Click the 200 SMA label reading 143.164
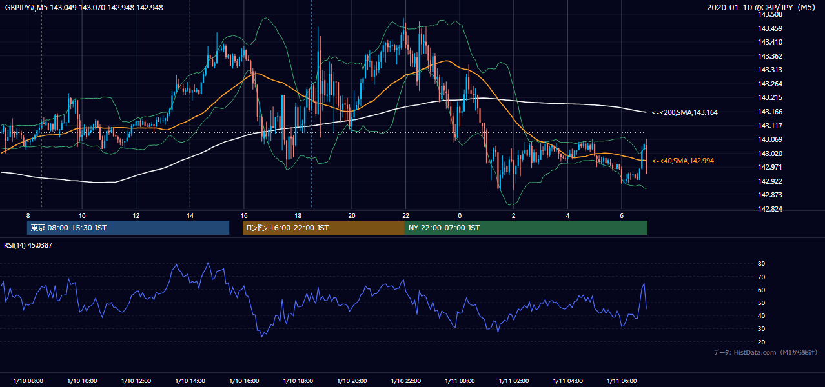Image resolution: width=825 pixels, height=387 pixels. 685,112
